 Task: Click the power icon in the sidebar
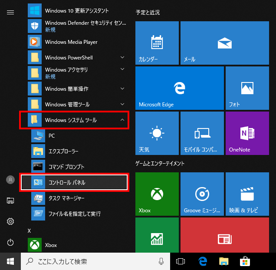(x=10, y=242)
